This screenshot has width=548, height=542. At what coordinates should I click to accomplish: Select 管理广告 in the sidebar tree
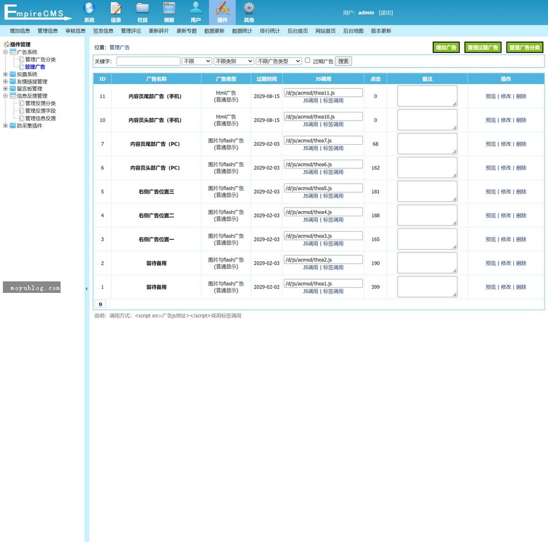coord(35,67)
